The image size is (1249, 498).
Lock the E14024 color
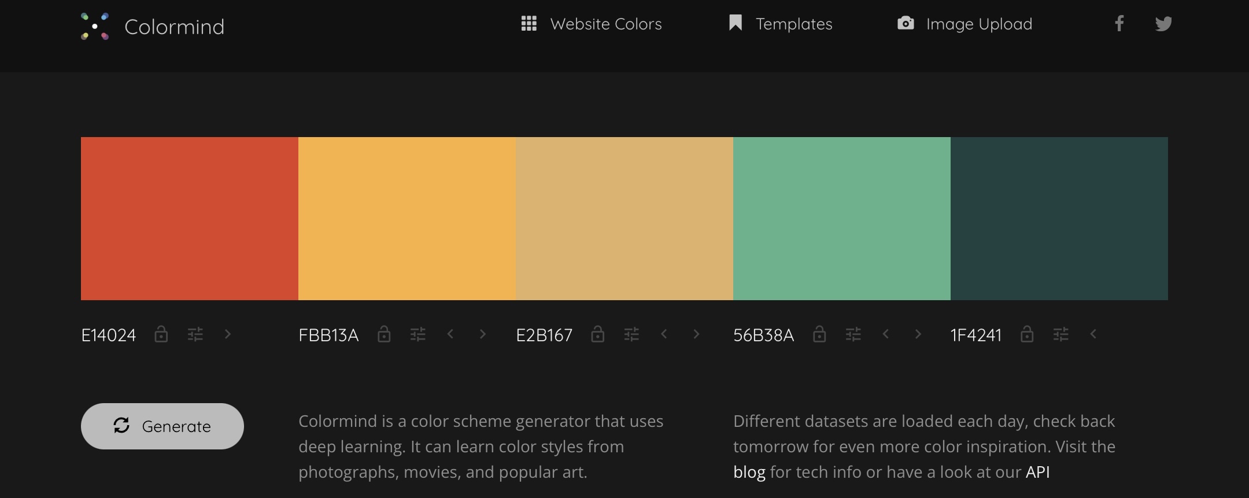[x=161, y=334]
